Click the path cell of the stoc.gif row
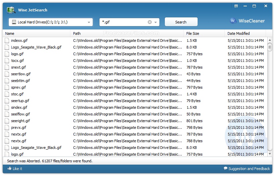 (128, 94)
